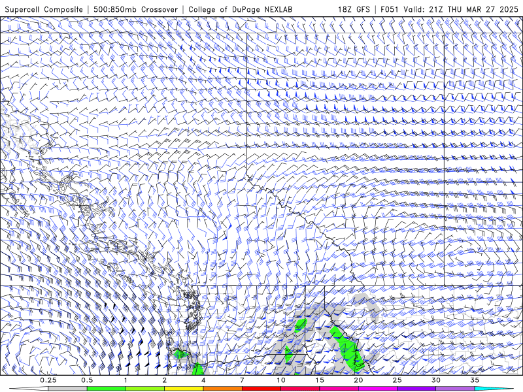Click the legend value 35
The height and width of the screenshot is (392, 523).
(475, 380)
